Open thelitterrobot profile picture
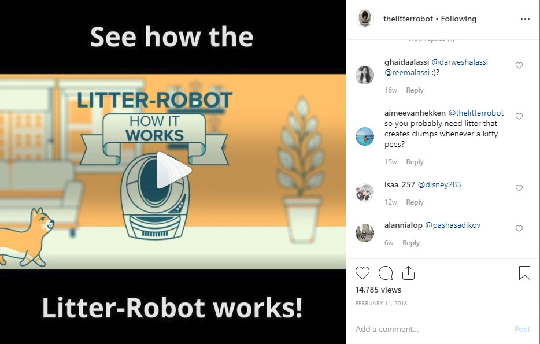 click(x=365, y=19)
